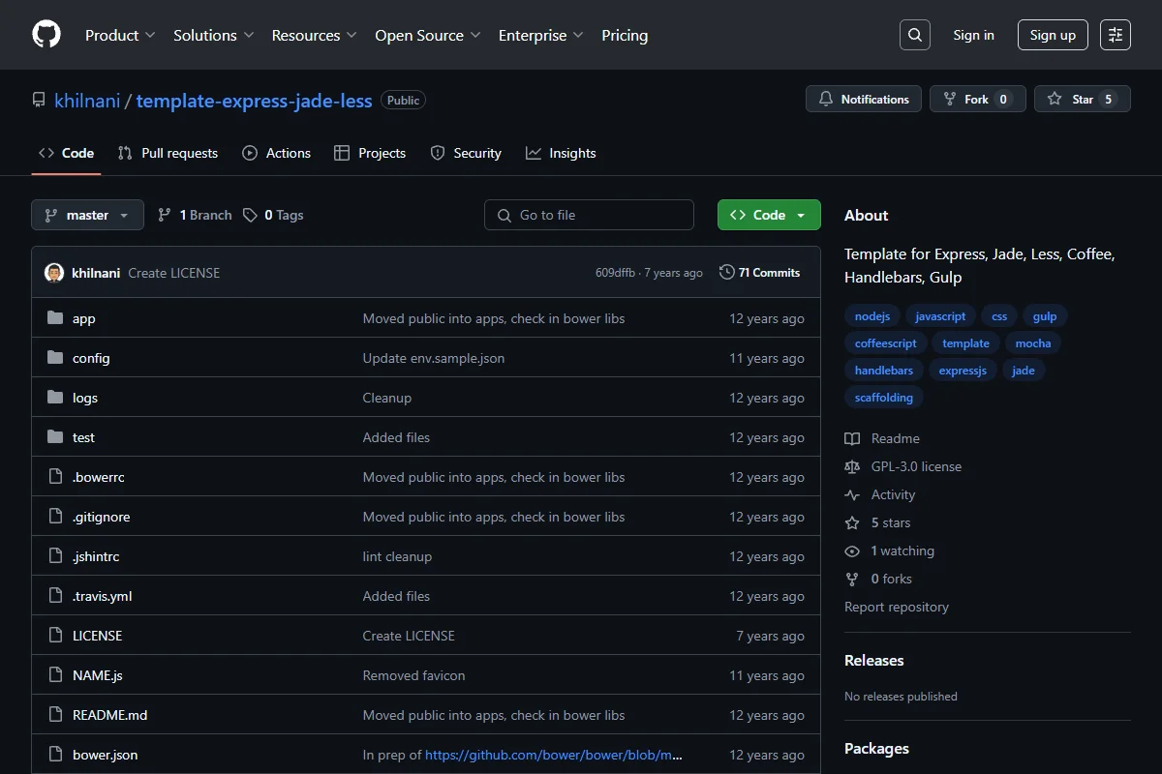Open the master branch dropdown
Image resolution: width=1162 pixels, height=774 pixels.
click(87, 215)
